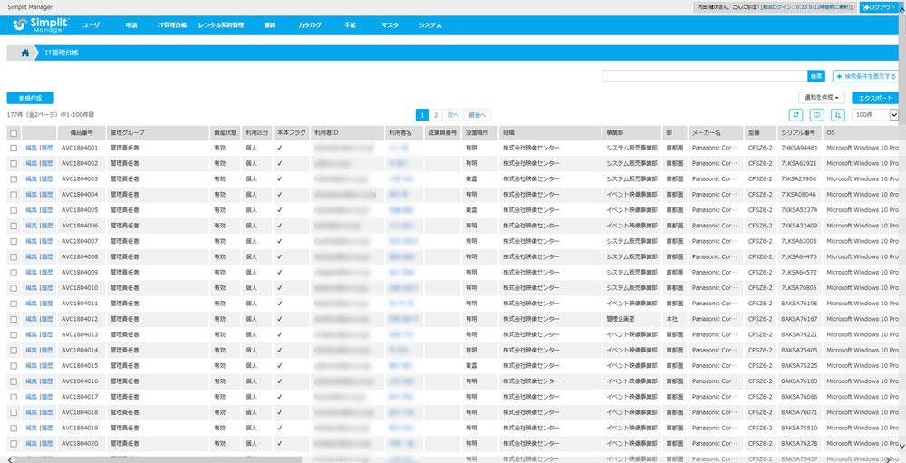This screenshot has height=463, width=906.
Task: Click the 管理グループ column header
Action: point(158,133)
